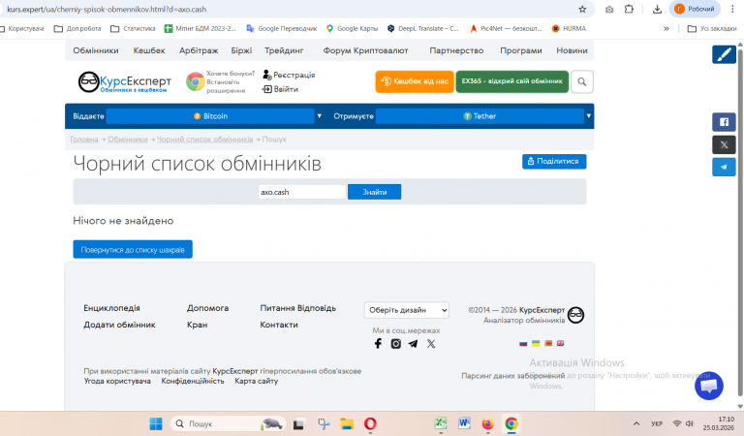Click EX365 - відкрий свій обмінник button
The width and height of the screenshot is (744, 436).
tap(511, 81)
